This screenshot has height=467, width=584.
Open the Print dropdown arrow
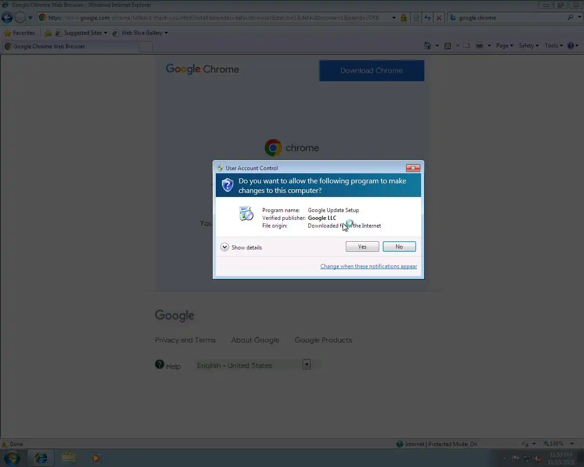click(489, 46)
